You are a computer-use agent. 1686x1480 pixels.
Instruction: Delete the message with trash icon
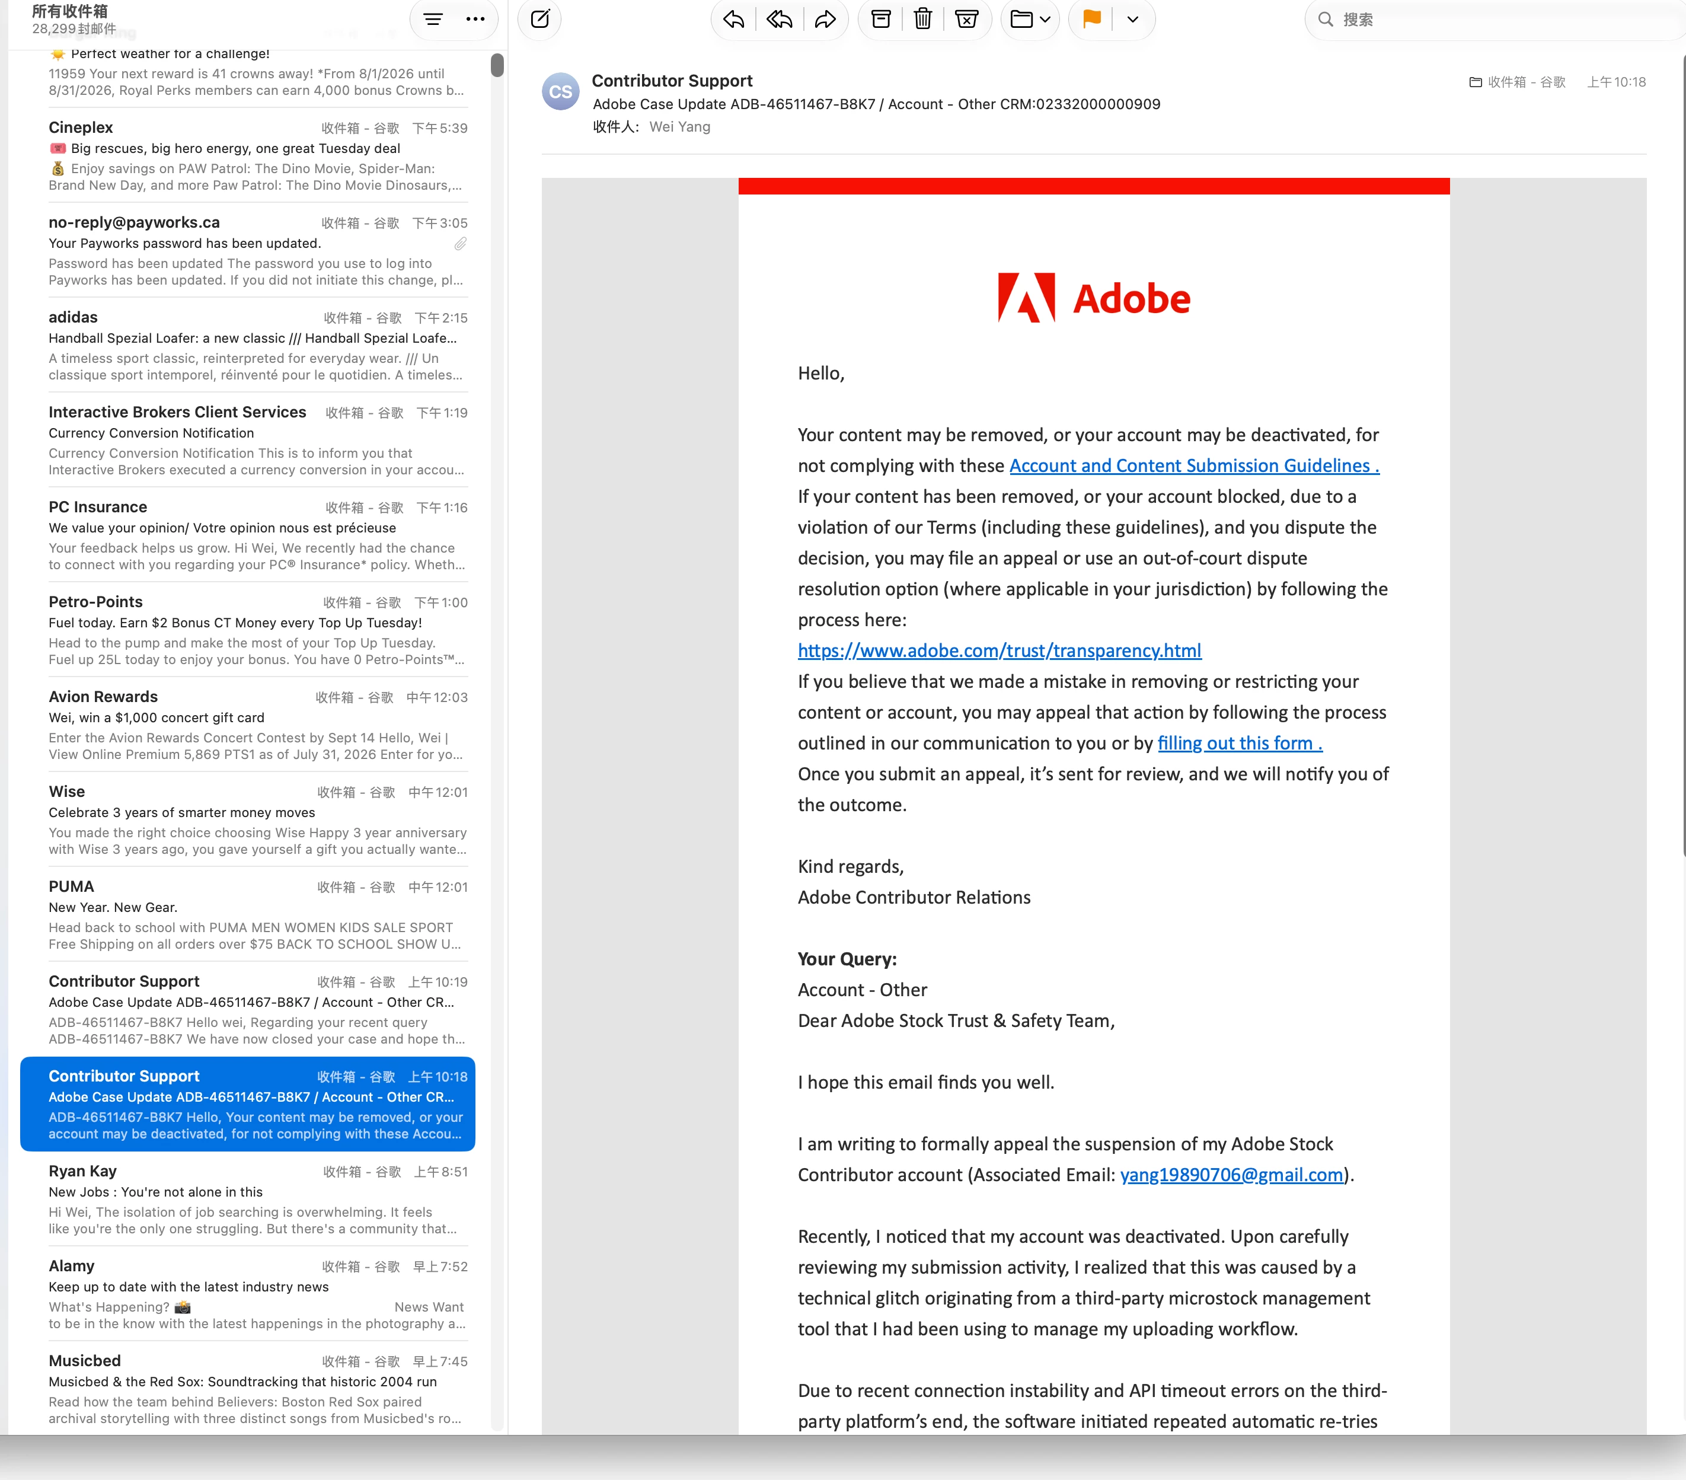coord(923,19)
